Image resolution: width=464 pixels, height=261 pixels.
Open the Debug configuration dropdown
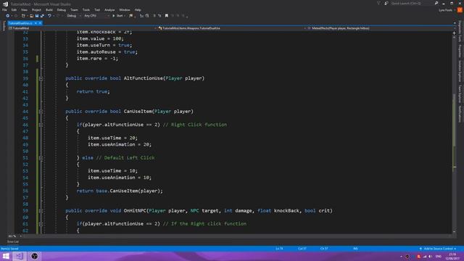(x=74, y=16)
